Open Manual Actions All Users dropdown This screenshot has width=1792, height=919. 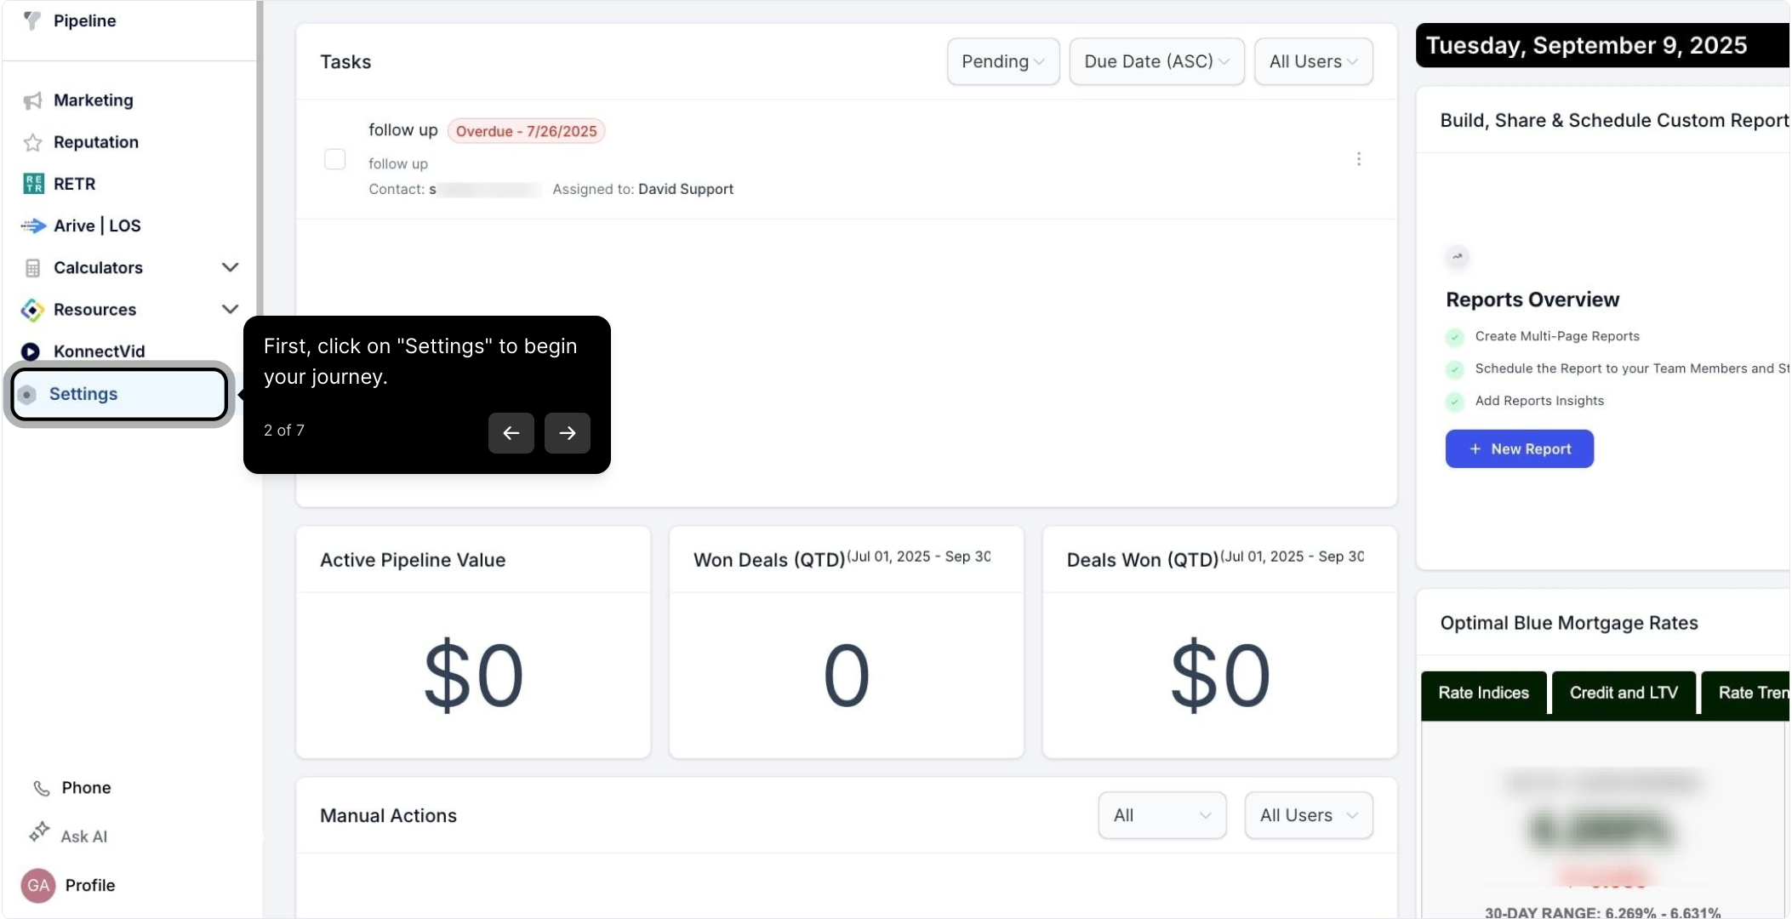click(1308, 815)
